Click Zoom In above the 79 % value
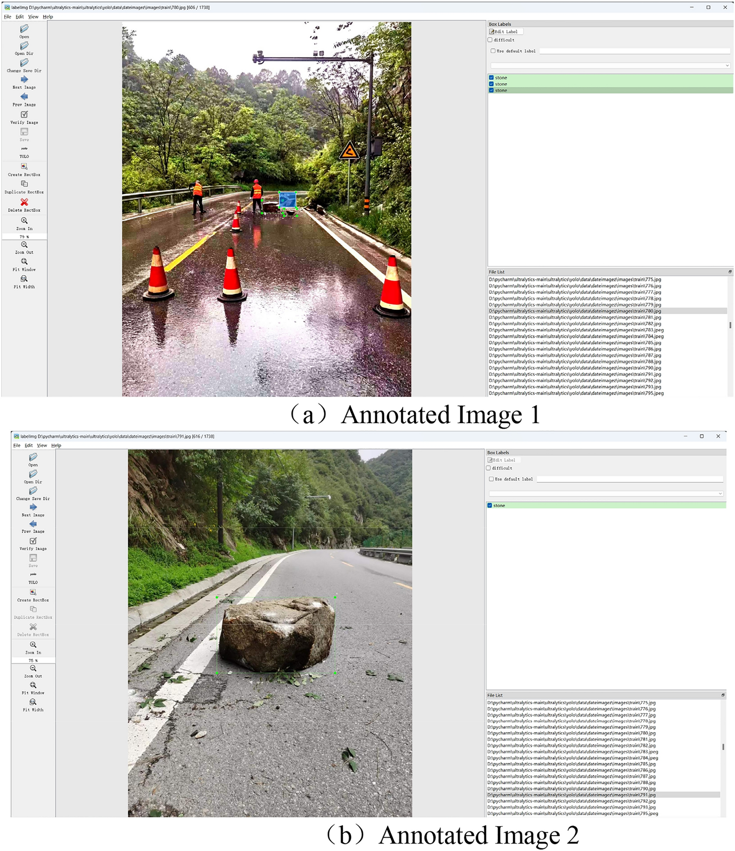The width and height of the screenshot is (735, 851). [x=24, y=221]
